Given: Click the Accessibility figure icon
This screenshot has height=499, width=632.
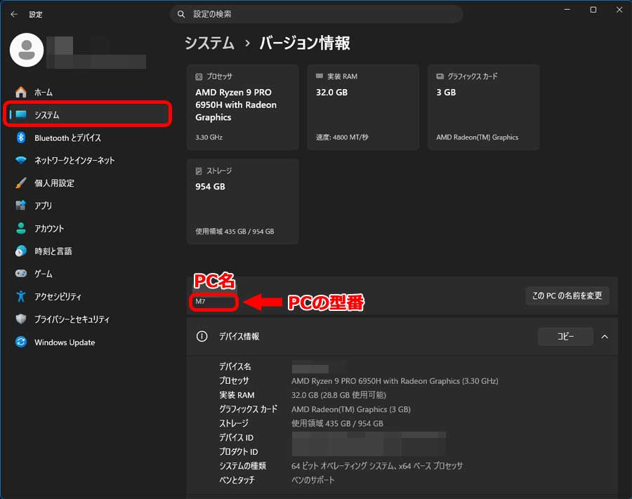Looking at the screenshot, I should tap(21, 296).
